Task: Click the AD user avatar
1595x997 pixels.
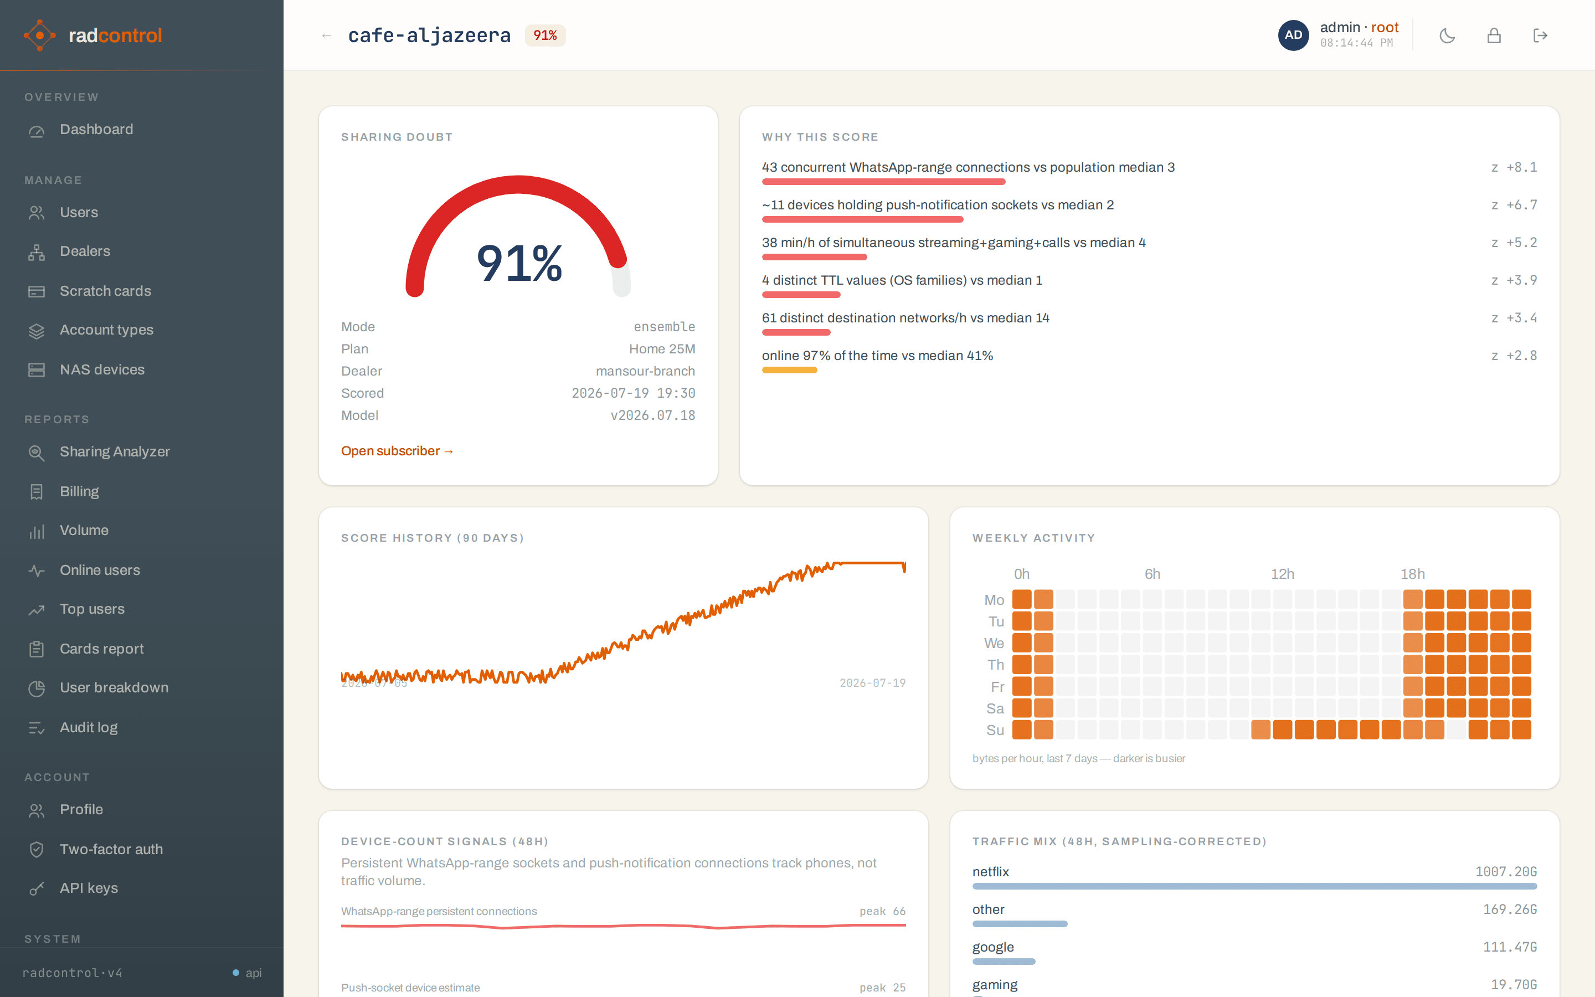Action: click(x=1293, y=35)
